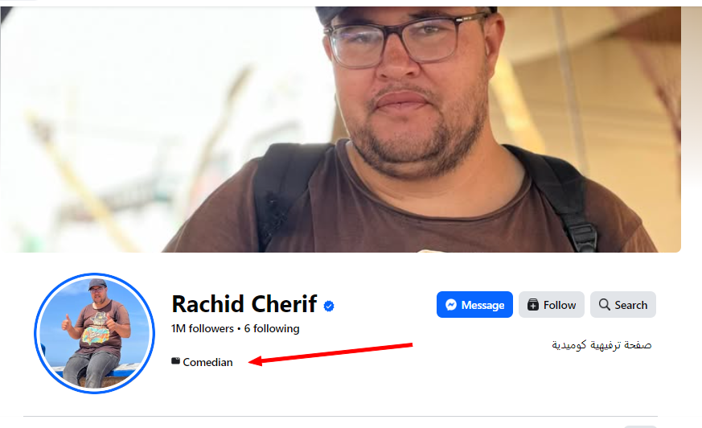Viewport: 702px width, 428px height.
Task: Click the follow icon beside Follow label
Action: point(533,305)
